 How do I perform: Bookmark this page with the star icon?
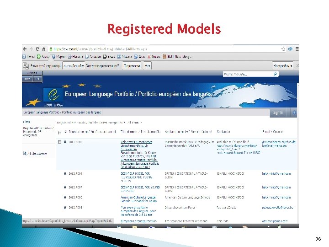tap(283, 49)
